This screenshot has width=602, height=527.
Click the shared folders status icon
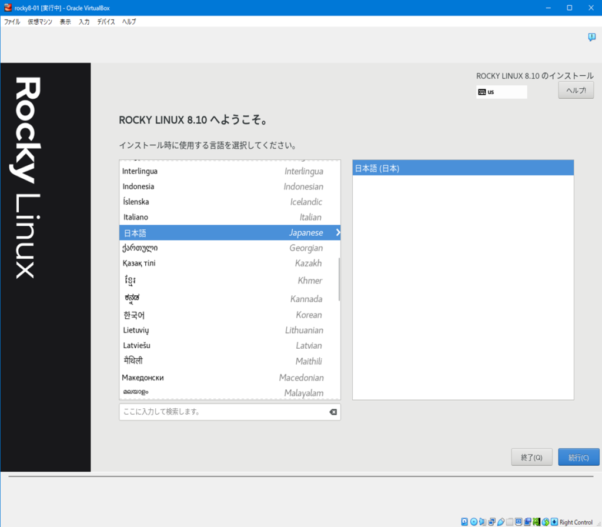point(510,522)
